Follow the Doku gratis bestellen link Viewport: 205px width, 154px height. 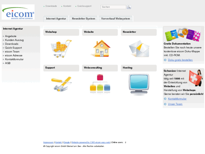click(x=180, y=60)
